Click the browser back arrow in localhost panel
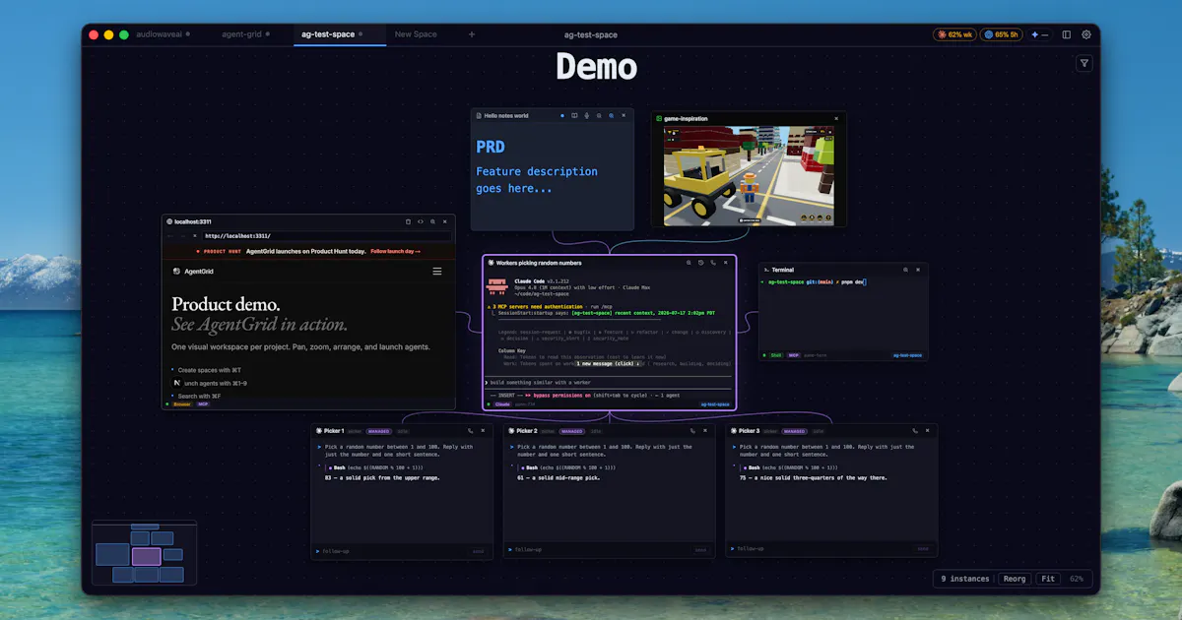Viewport: 1182px width, 620px height. [x=169, y=236]
